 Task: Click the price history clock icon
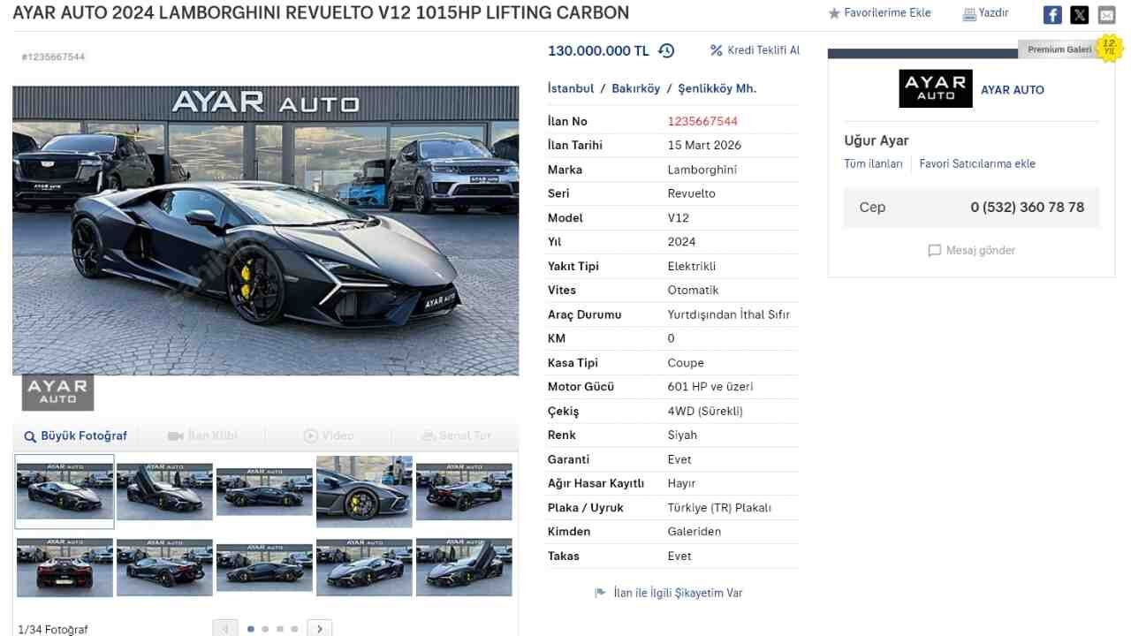click(666, 50)
